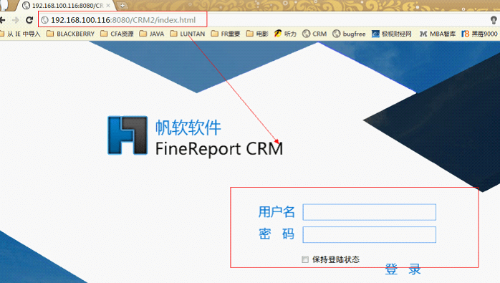Click the 帆软软件 heading text
This screenshot has width=500, height=283.
(188, 128)
